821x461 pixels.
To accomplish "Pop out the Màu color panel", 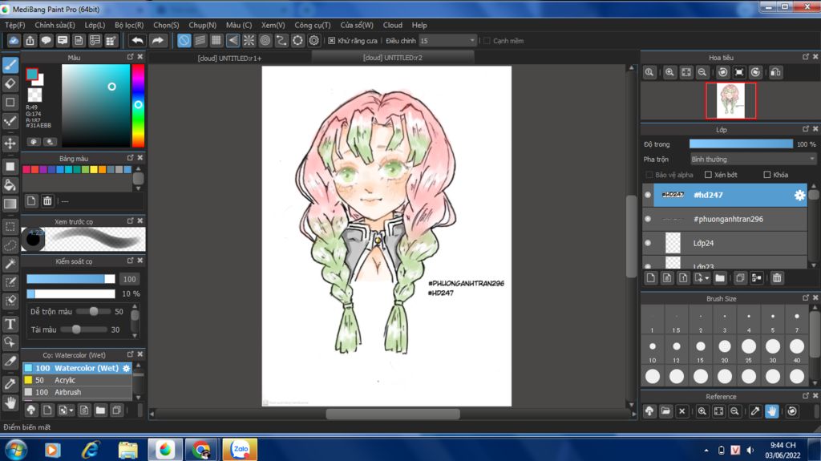I will pyautogui.click(x=131, y=57).
